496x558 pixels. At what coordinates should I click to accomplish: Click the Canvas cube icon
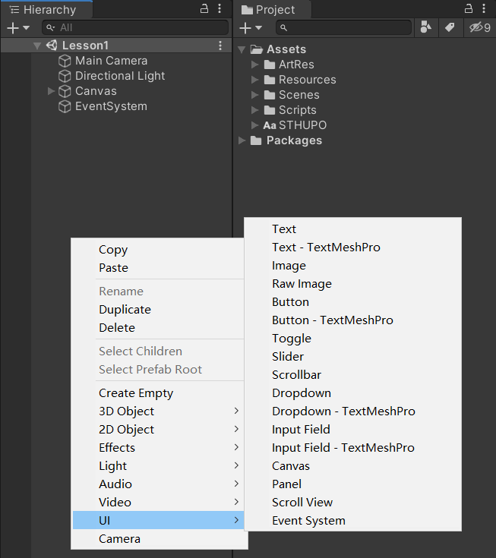coord(65,91)
